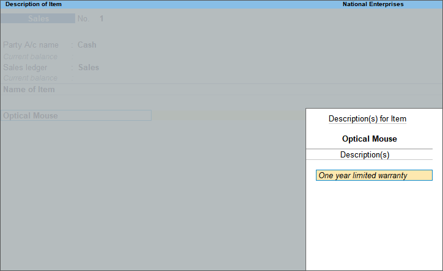Click 'Current balance' under Sales ledger
The width and height of the screenshot is (443, 271).
click(x=30, y=78)
